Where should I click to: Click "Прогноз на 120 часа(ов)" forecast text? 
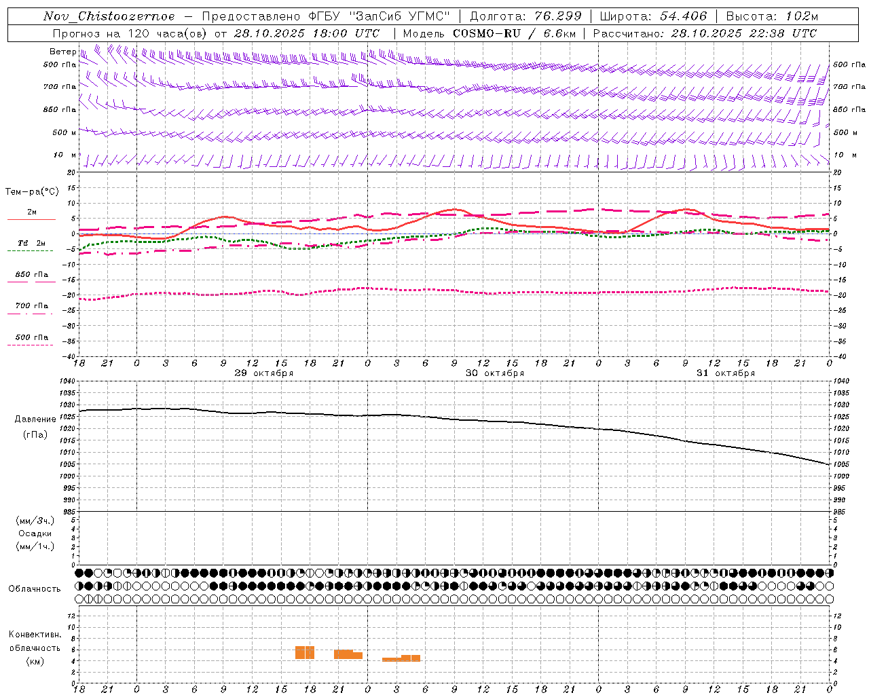click(x=130, y=33)
